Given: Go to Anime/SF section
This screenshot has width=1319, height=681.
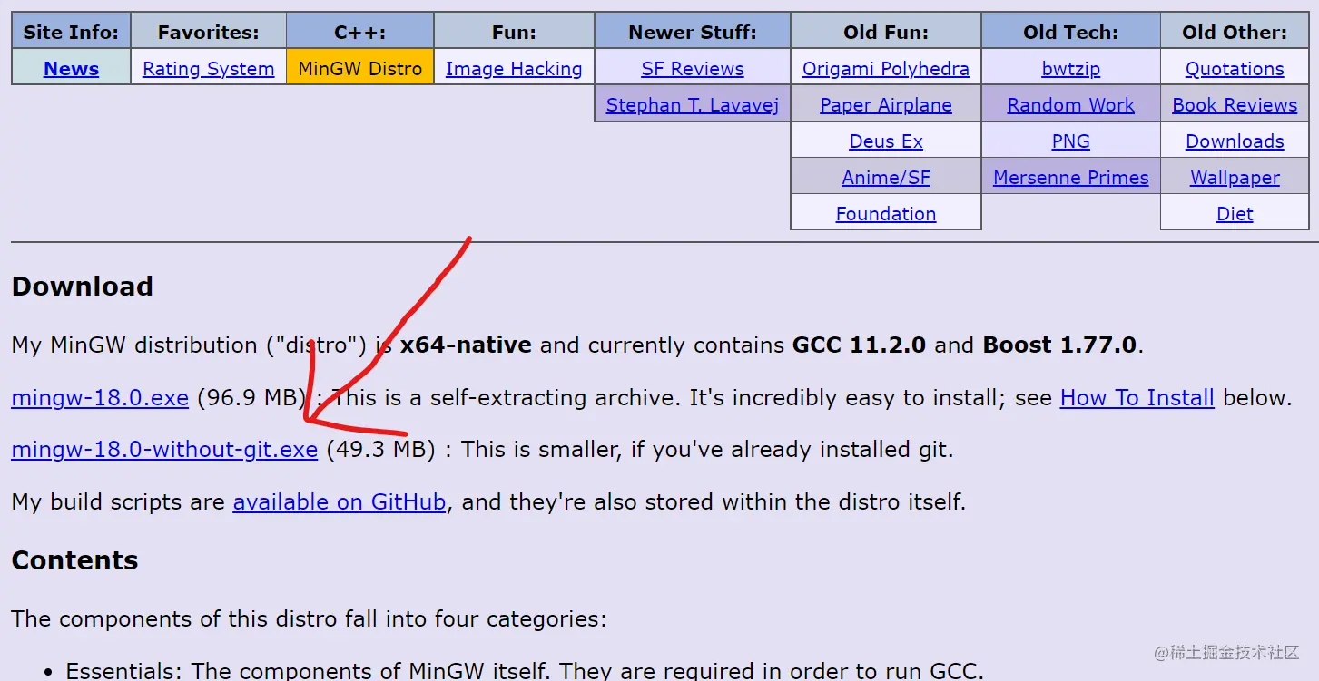Looking at the screenshot, I should coord(885,178).
